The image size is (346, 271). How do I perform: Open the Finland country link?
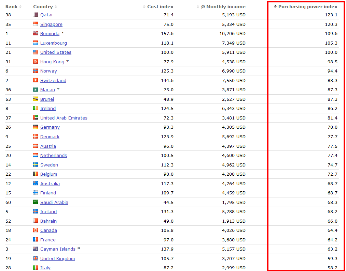point(48,193)
